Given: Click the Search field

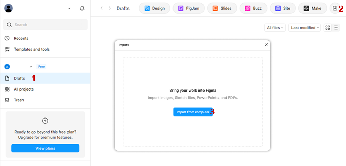Looking at the screenshot, I should coord(45,25).
